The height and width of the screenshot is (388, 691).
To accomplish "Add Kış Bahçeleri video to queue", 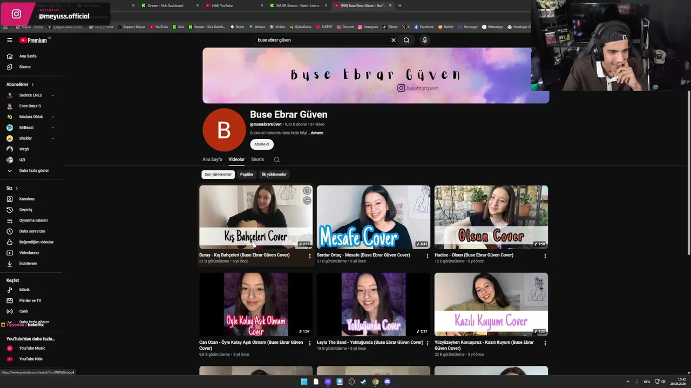I will [x=307, y=200].
